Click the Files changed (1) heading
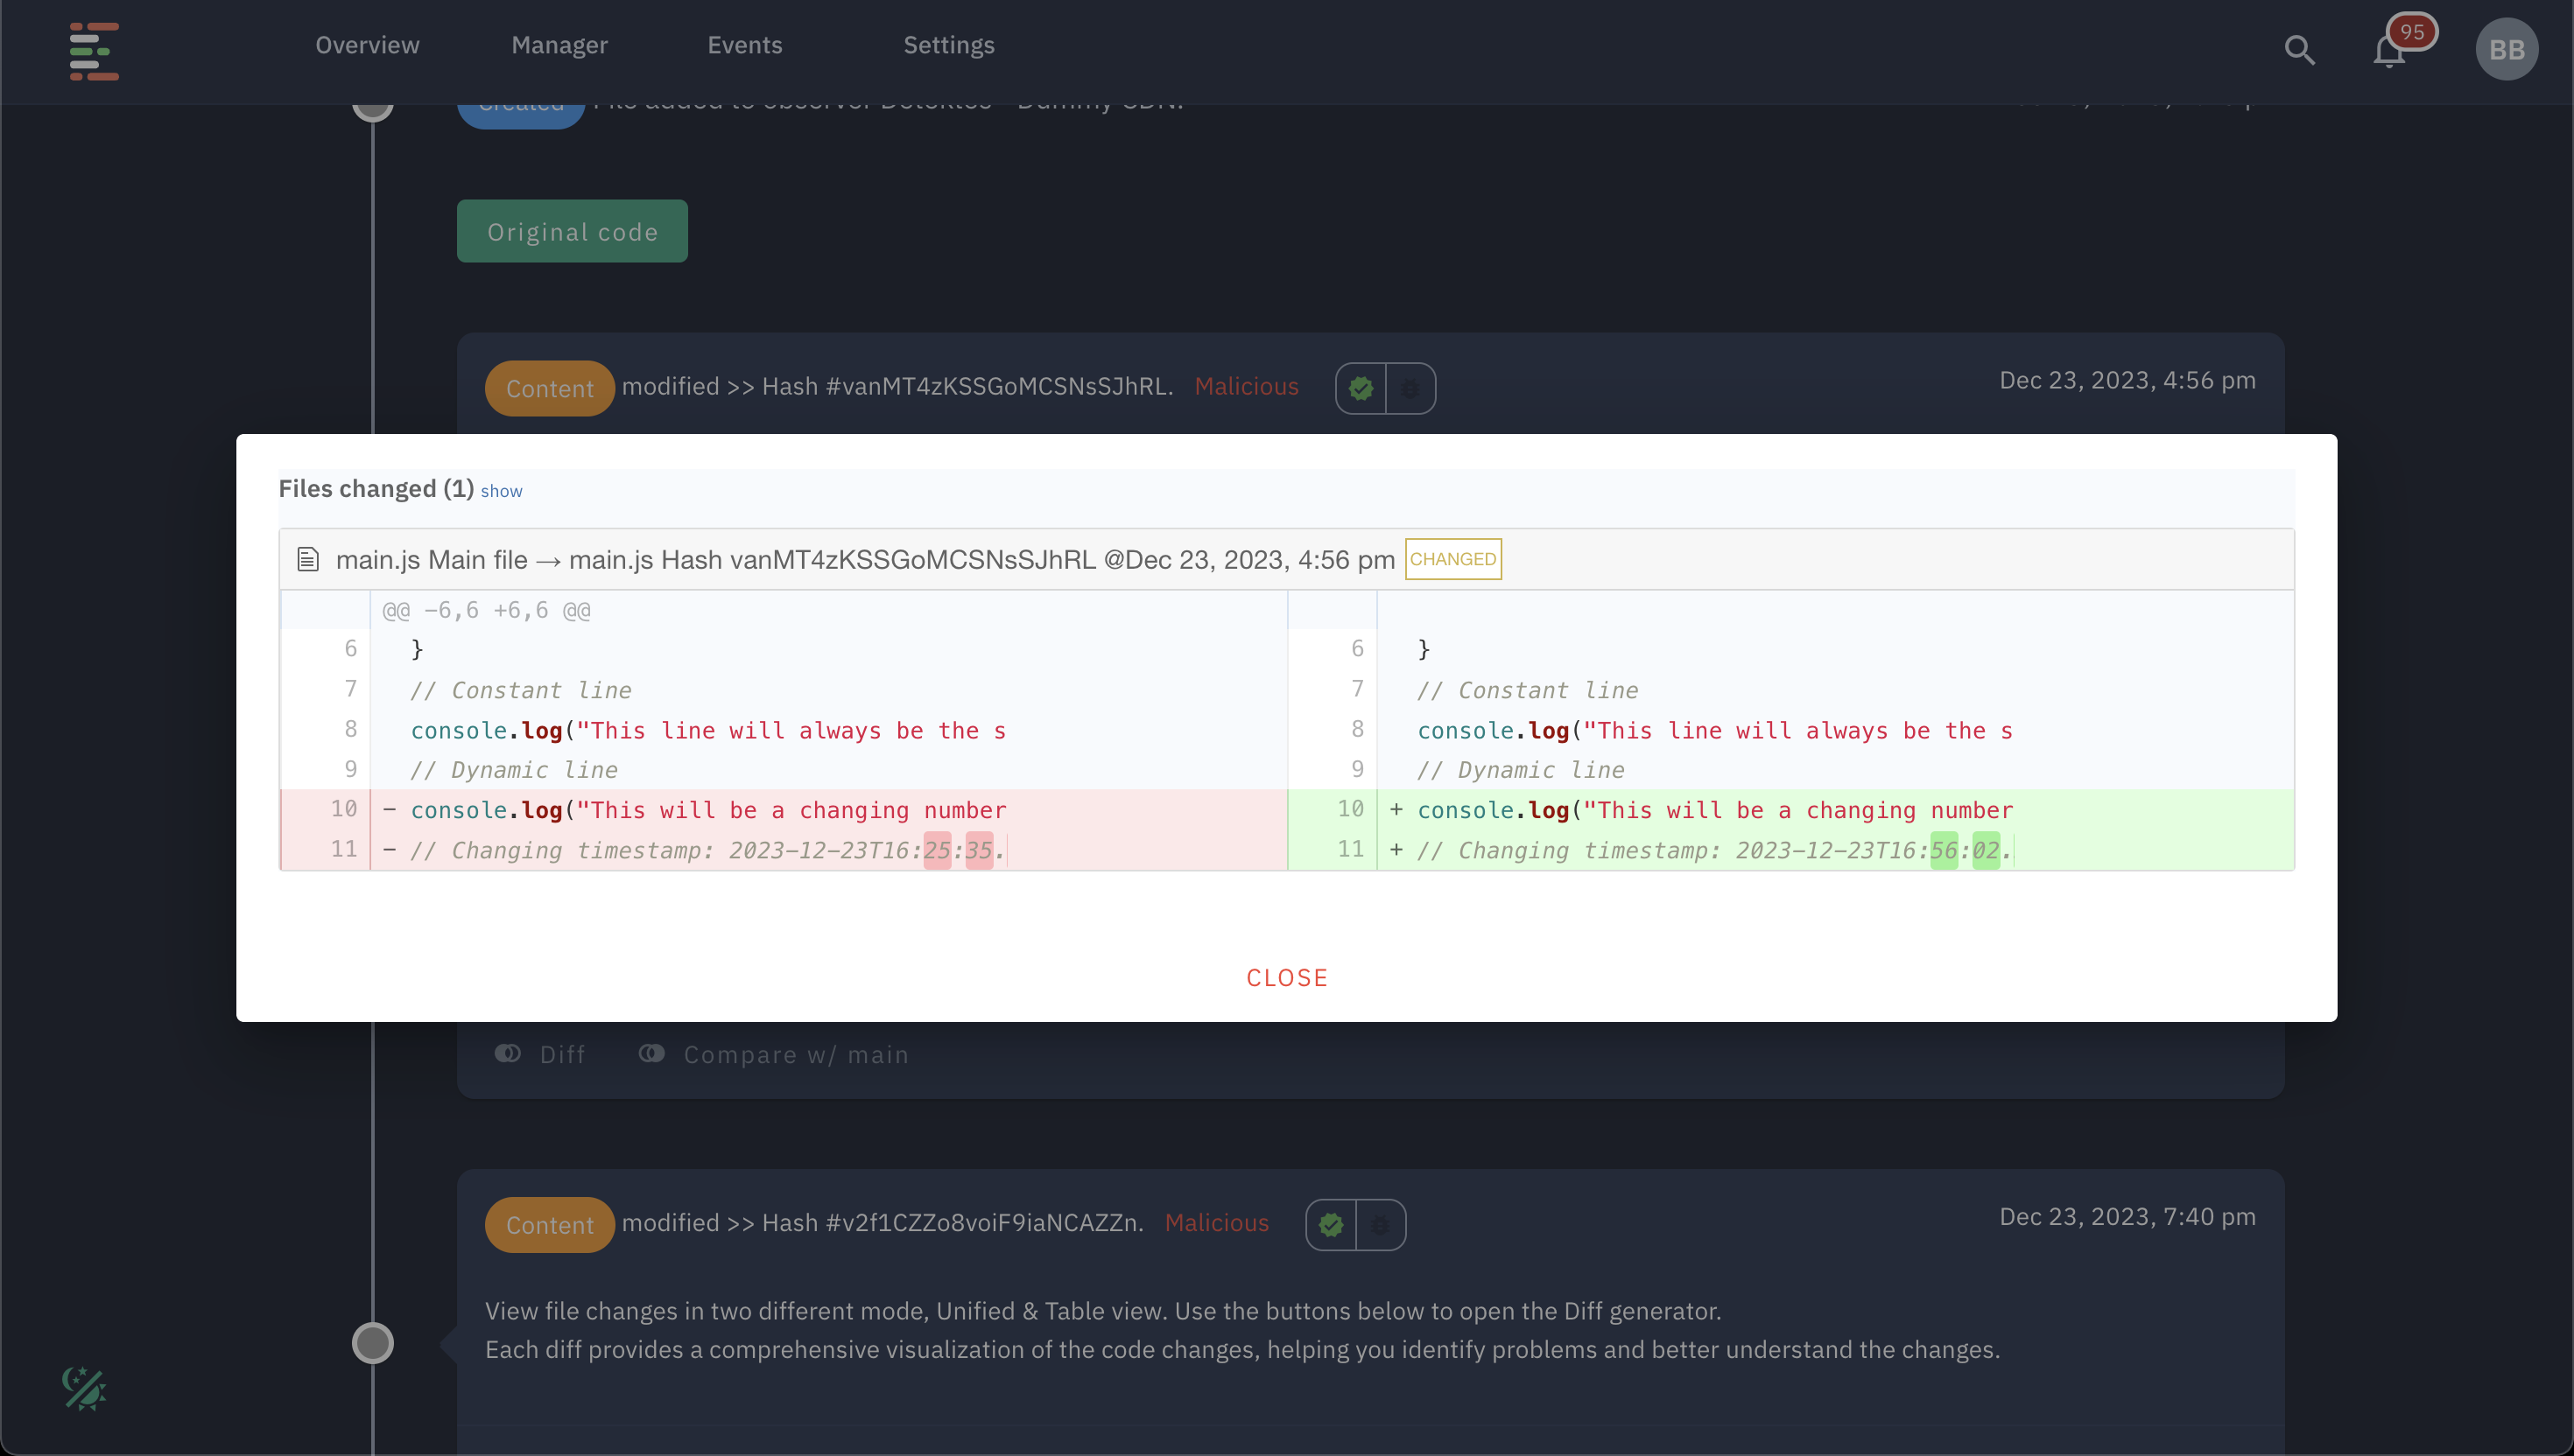This screenshot has width=2574, height=1456. point(376,488)
